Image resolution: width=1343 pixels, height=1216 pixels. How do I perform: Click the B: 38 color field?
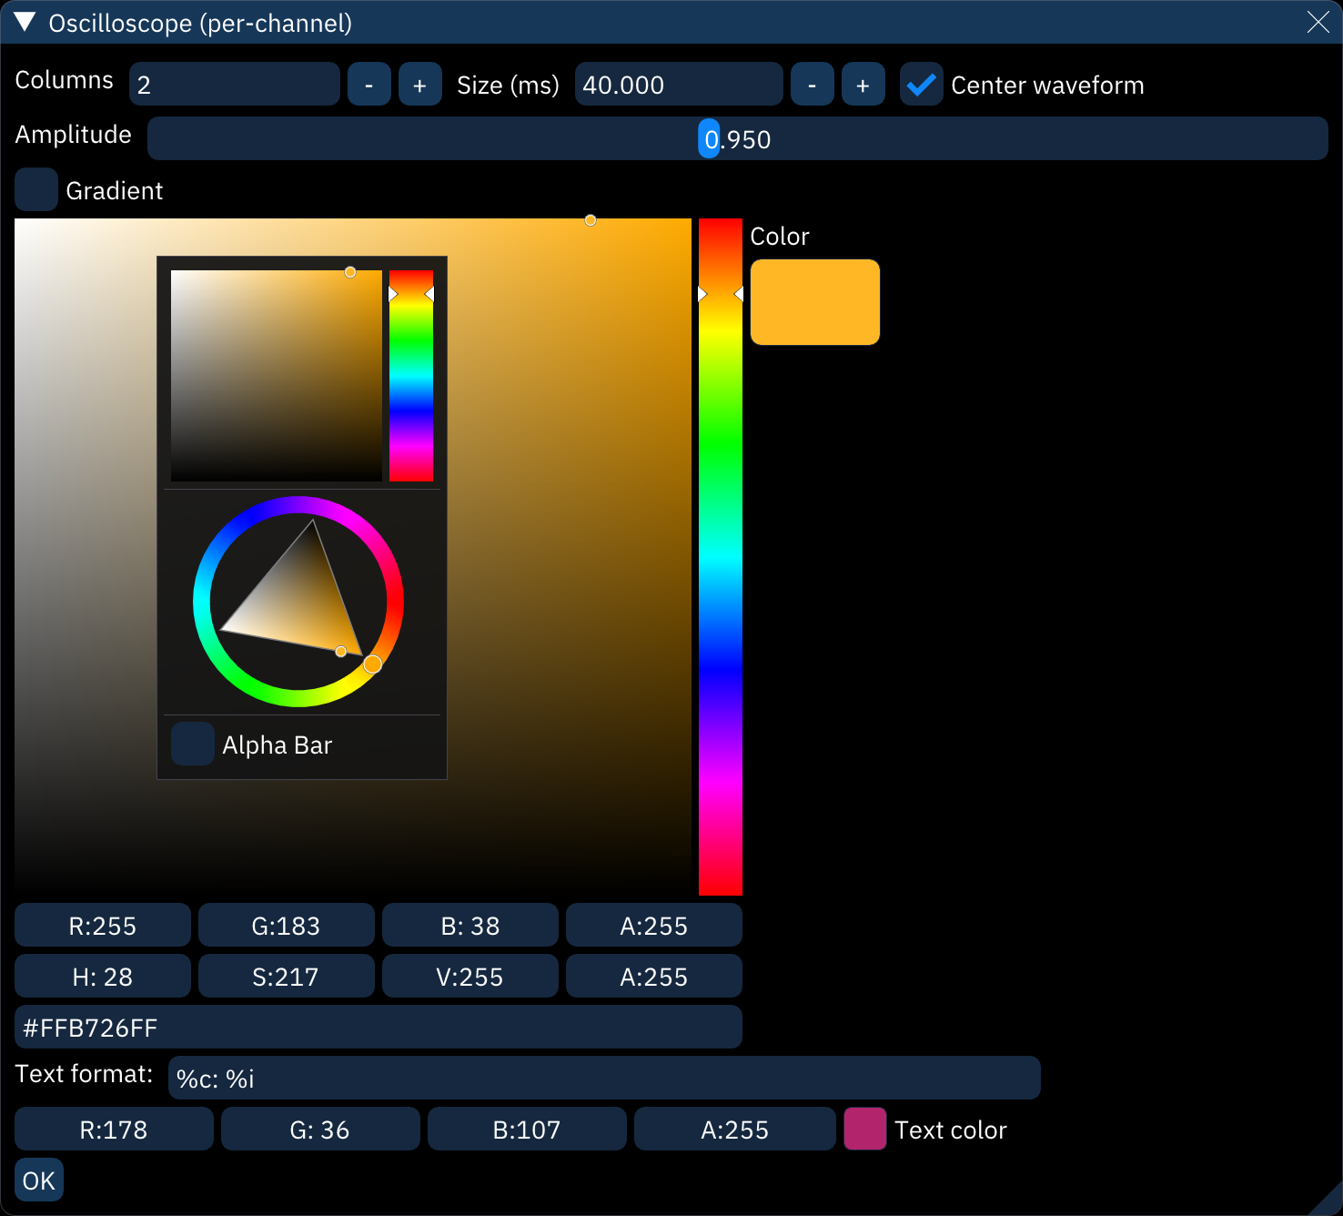(470, 926)
